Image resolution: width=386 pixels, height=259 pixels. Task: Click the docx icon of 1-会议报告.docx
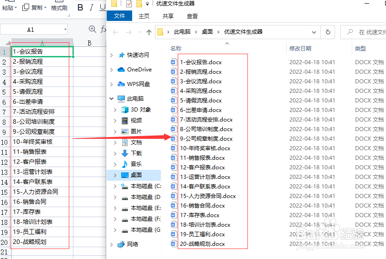point(174,62)
